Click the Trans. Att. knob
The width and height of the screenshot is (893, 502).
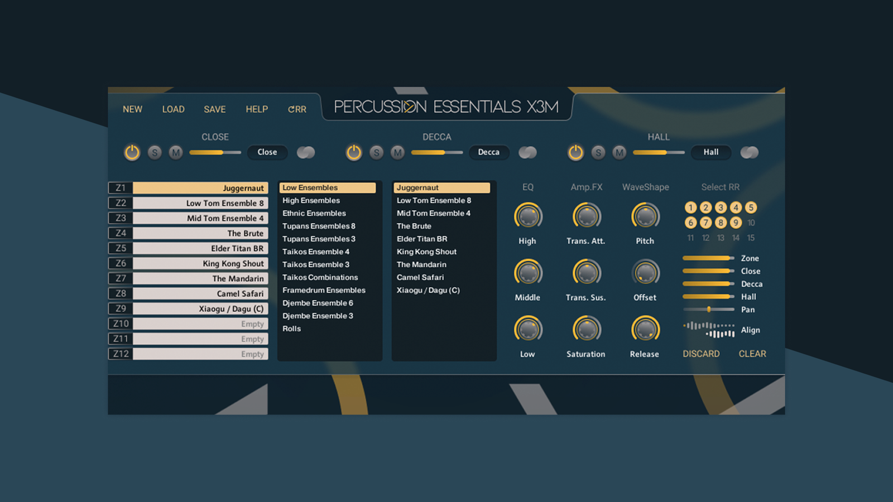(587, 216)
